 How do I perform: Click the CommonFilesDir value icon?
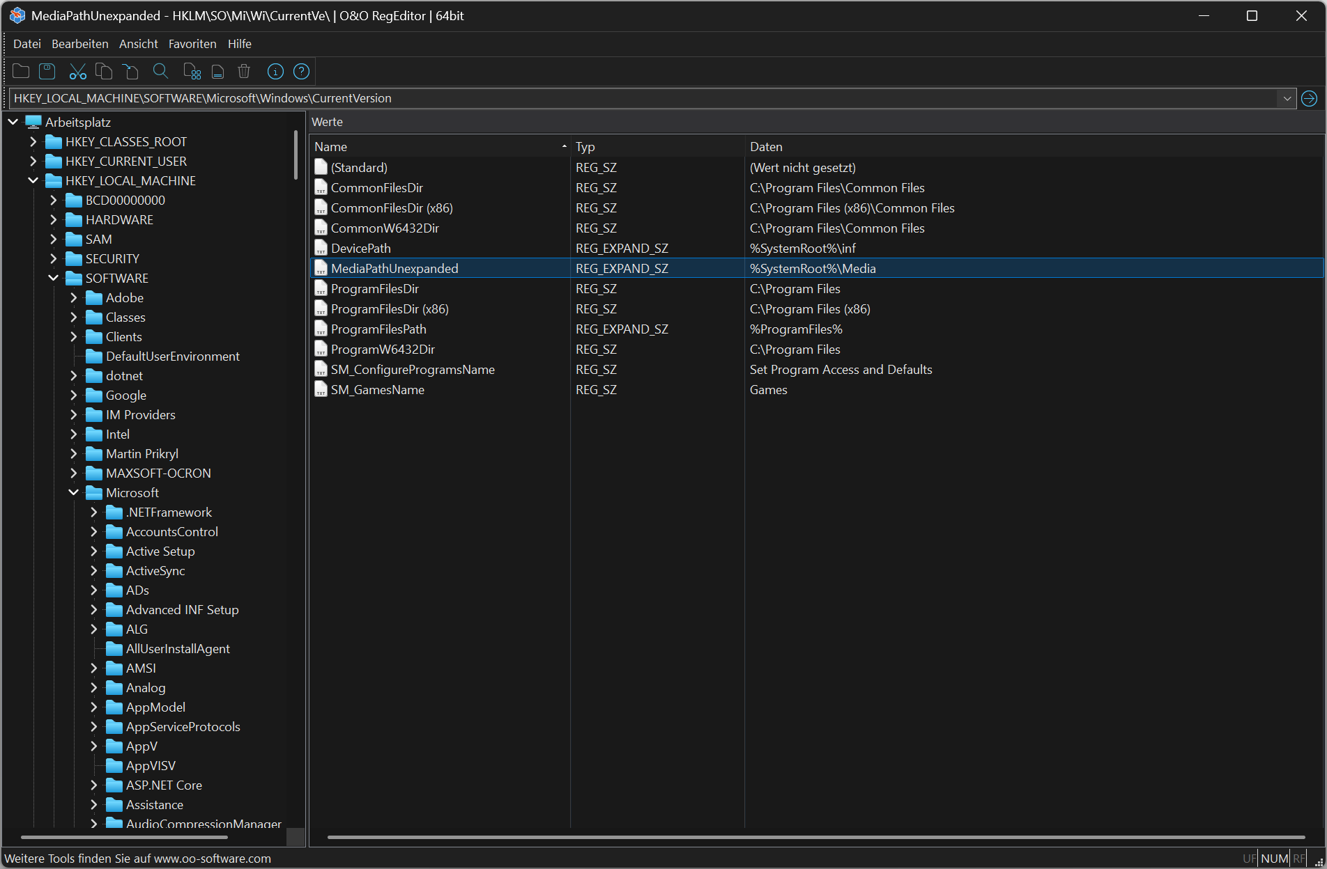point(321,187)
